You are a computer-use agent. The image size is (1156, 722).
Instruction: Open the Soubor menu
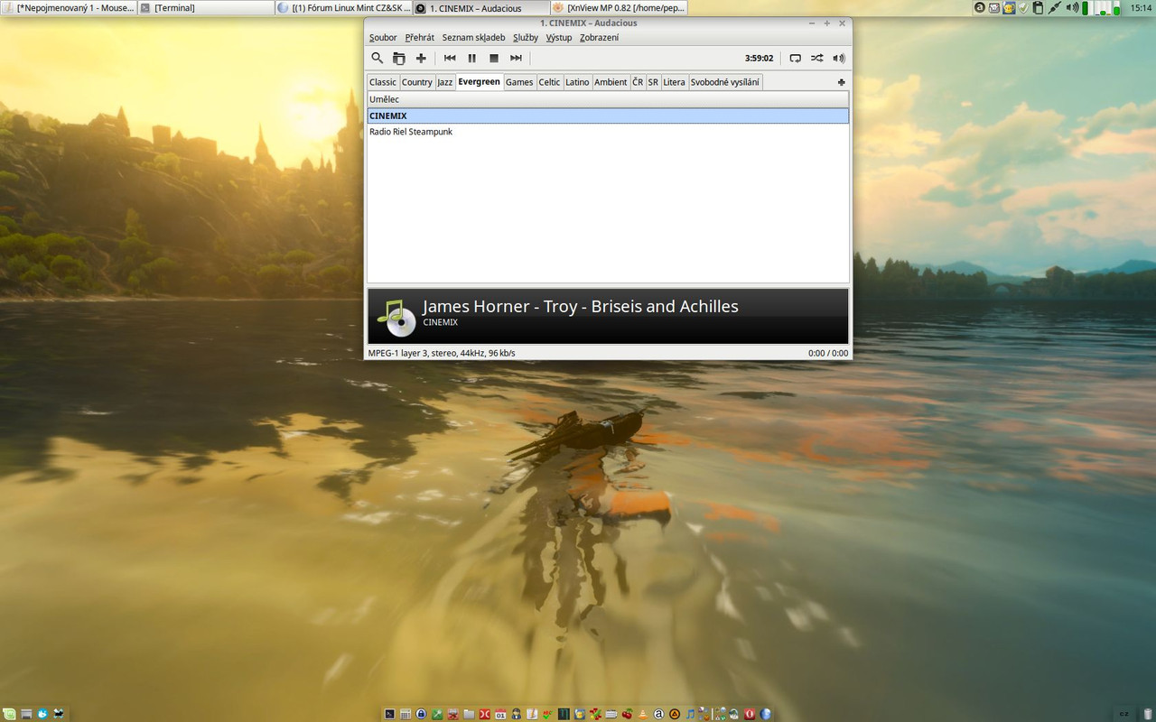click(x=383, y=38)
